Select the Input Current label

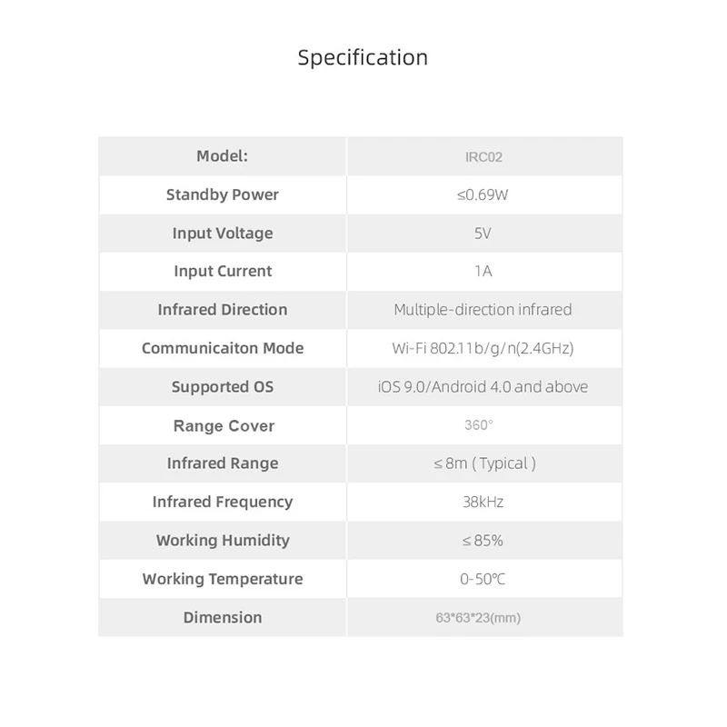(x=222, y=272)
